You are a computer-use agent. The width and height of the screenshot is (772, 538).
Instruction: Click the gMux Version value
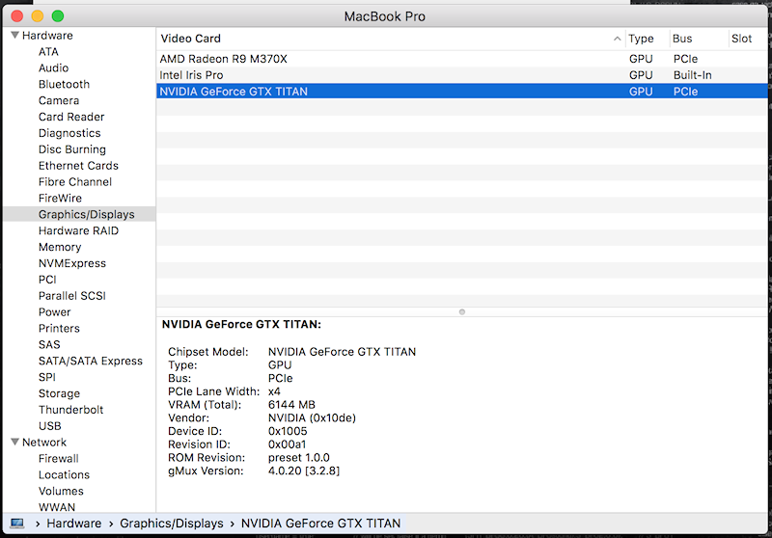coord(304,471)
